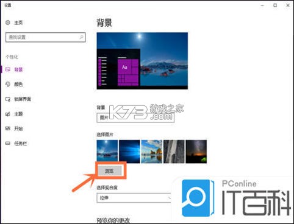This screenshot has height=224, width=294.
Task: Open 任务栏 settings page
Action: click(20, 144)
